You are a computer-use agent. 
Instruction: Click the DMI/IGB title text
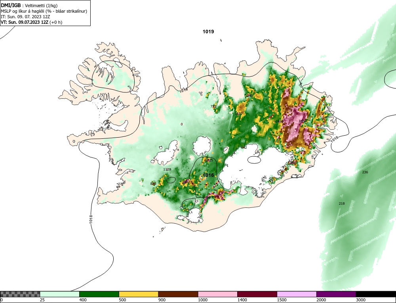point(11,5)
